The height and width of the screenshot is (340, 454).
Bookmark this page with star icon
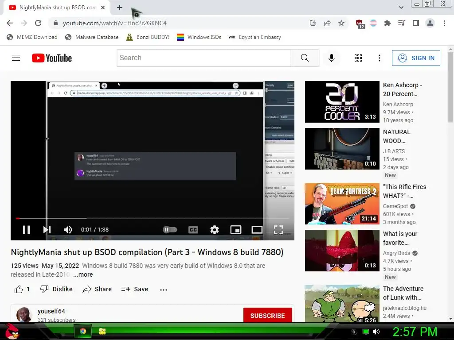341,23
